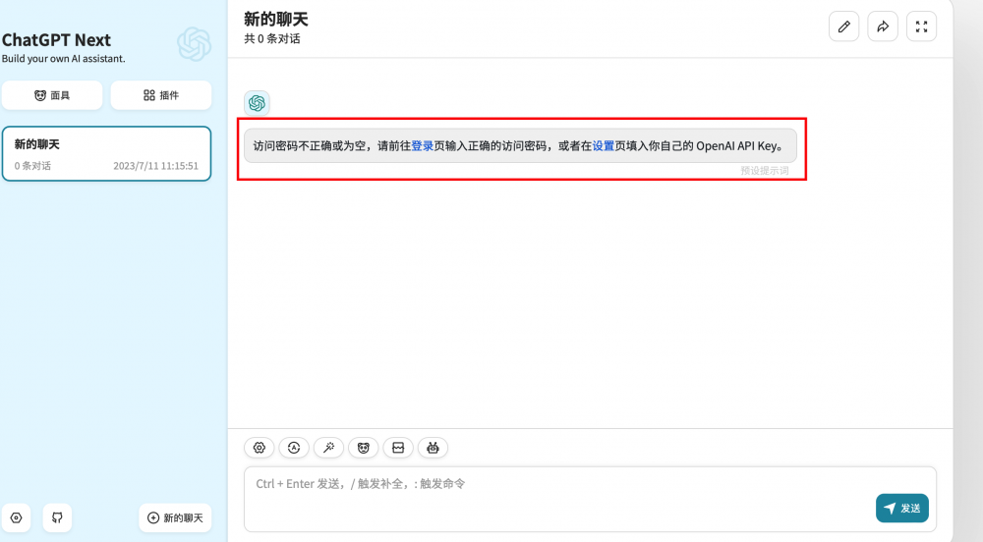Screen dimensions: 983x542
Task: Follow the 设置 link in the message
Action: [603, 145]
